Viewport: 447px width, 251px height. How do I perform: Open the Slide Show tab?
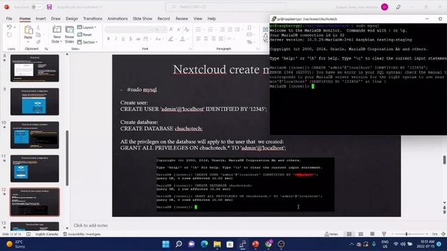142,19
